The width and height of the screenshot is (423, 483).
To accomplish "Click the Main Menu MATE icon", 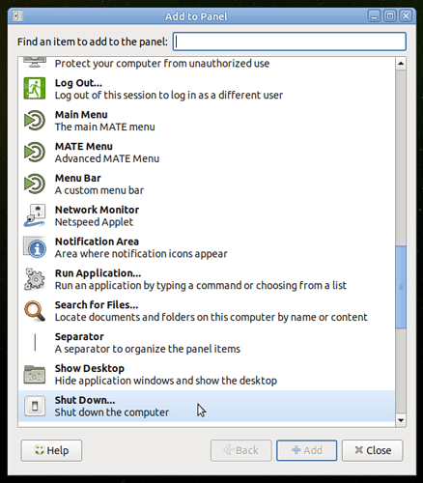I will pos(35,120).
